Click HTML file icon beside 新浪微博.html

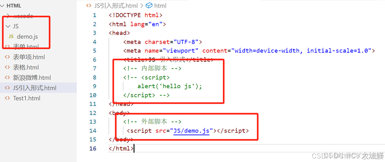[x=8, y=78]
